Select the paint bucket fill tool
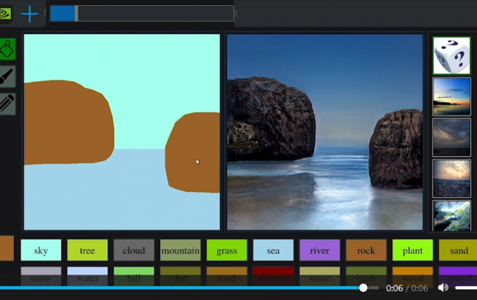 7,49
